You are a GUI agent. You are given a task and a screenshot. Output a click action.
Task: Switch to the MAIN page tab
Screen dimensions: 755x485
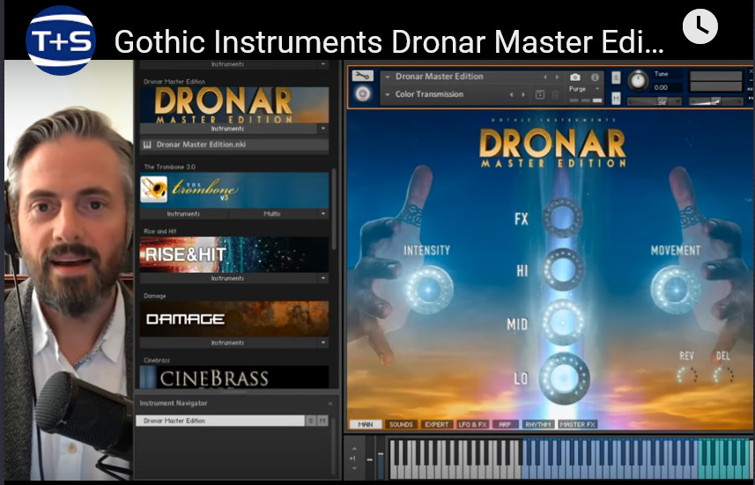coord(365,424)
